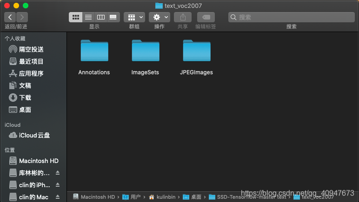Click the search magnifier icon
The width and height of the screenshot is (359, 202).
(233, 17)
